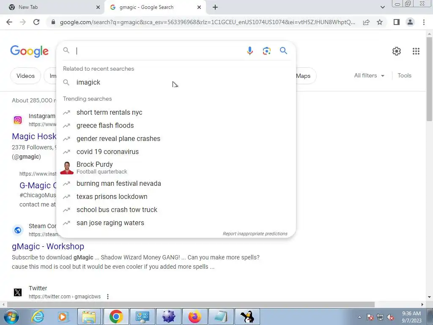Reload the current page
The height and width of the screenshot is (325, 433).
click(x=36, y=22)
